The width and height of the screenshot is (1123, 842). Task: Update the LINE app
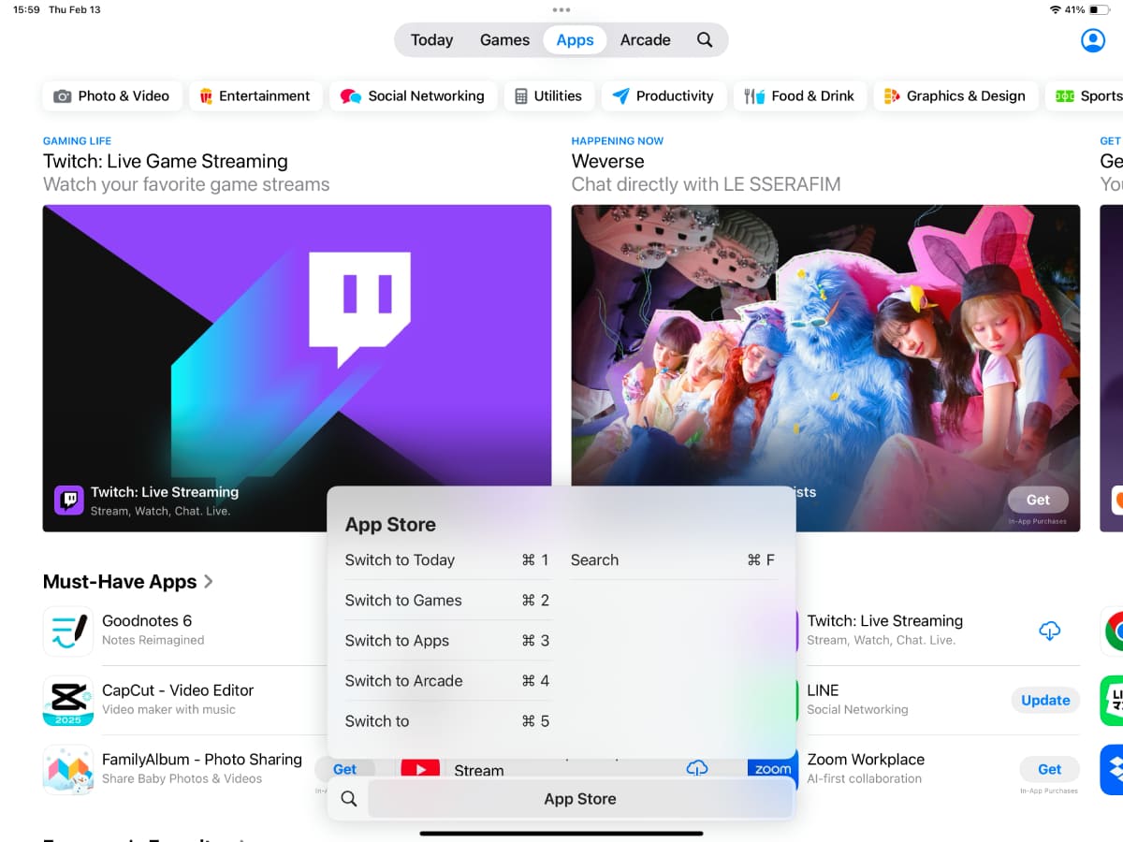pos(1045,700)
